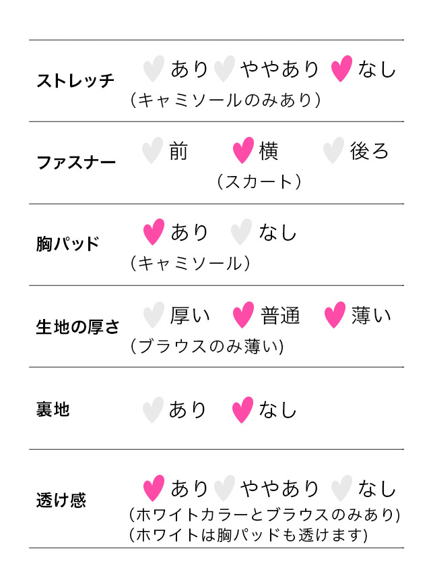The height and width of the screenshot is (576, 431).
Task: Select the heart for 生地の厚さ 厚い
Action: 154,315
